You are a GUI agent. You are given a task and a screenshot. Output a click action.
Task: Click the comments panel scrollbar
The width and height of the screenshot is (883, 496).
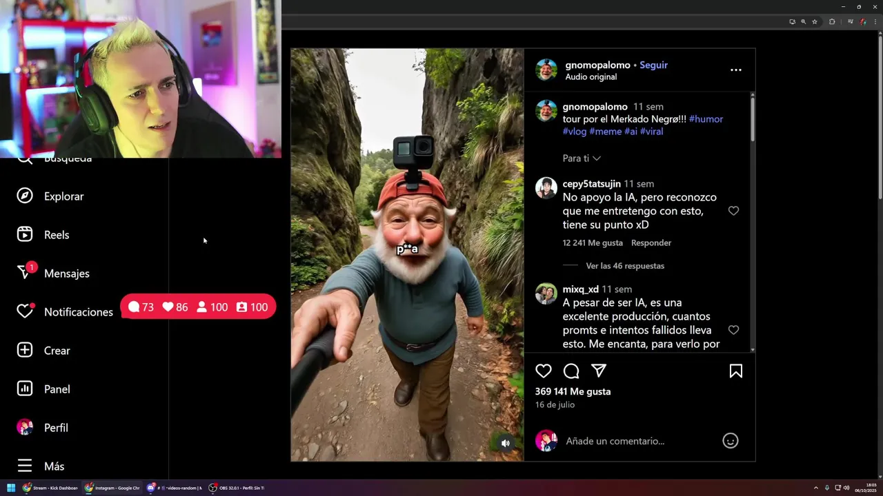tap(752, 118)
